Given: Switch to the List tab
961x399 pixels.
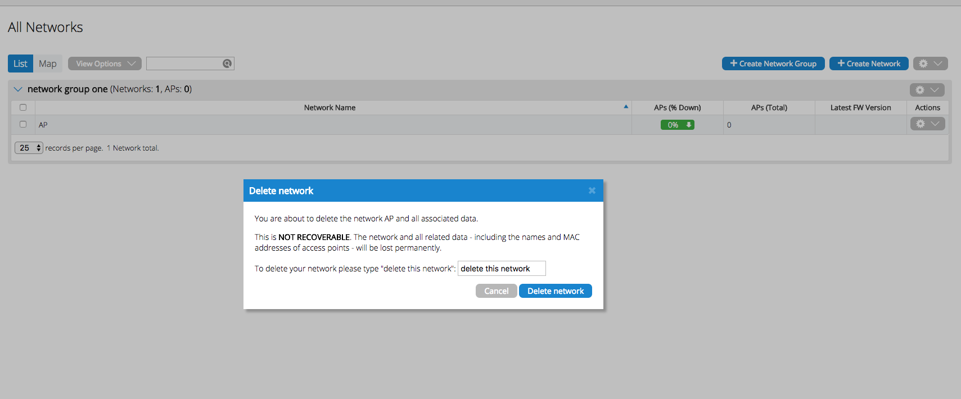Looking at the screenshot, I should point(20,64).
